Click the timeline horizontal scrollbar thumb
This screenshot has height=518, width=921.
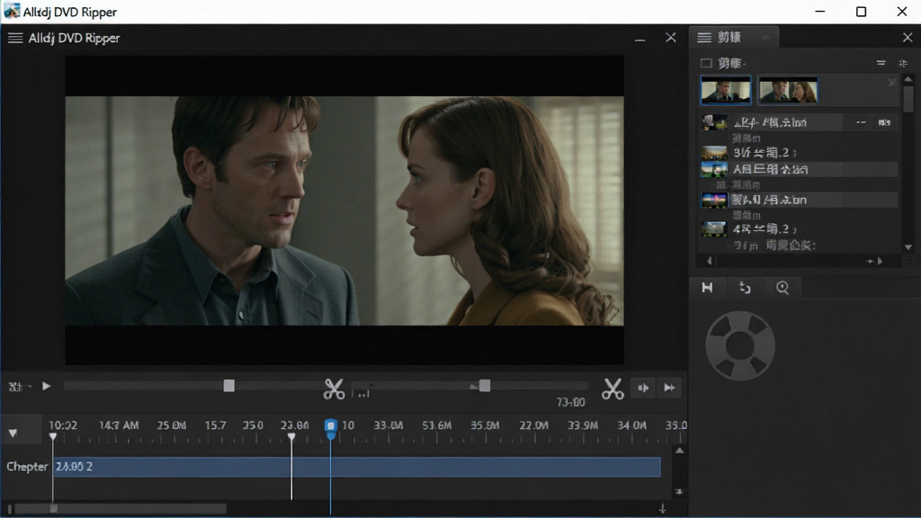pos(121,509)
